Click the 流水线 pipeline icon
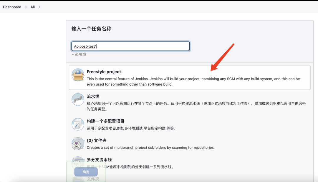Viewport: 318px width, 182px height. (78, 99)
